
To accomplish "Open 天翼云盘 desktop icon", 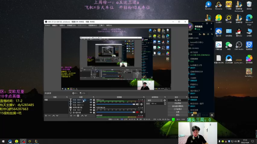I will pos(219,46).
